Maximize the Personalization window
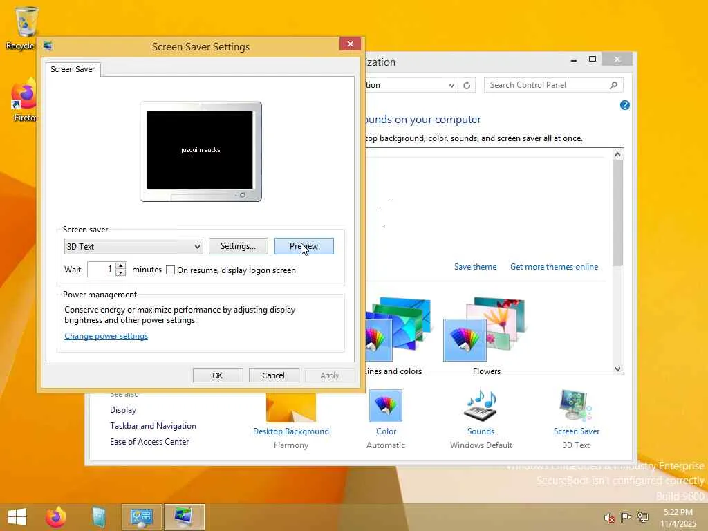The width and height of the screenshot is (708, 531). point(593,59)
